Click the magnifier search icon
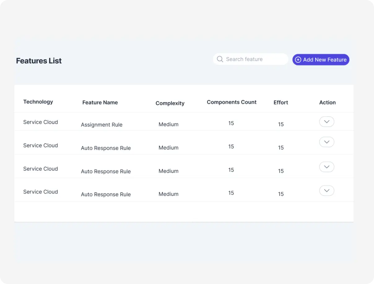The image size is (374, 284). coord(220,59)
